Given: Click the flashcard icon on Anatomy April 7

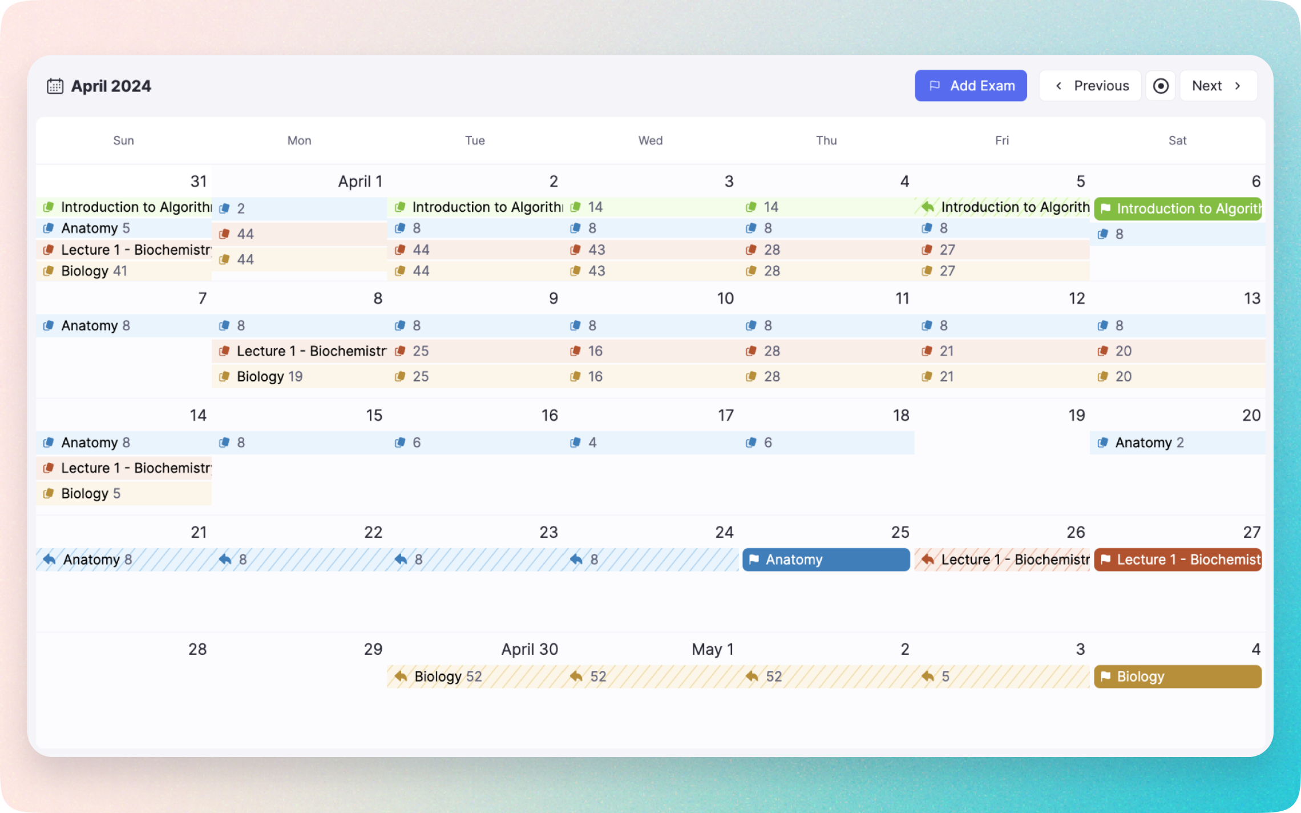Looking at the screenshot, I should [48, 325].
